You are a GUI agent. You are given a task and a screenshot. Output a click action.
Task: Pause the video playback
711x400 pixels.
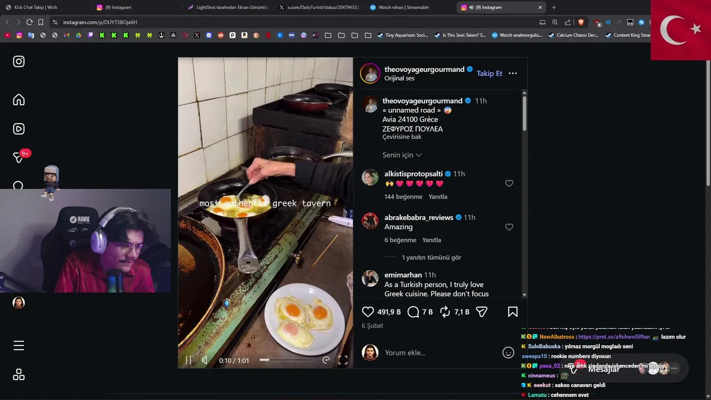188,361
